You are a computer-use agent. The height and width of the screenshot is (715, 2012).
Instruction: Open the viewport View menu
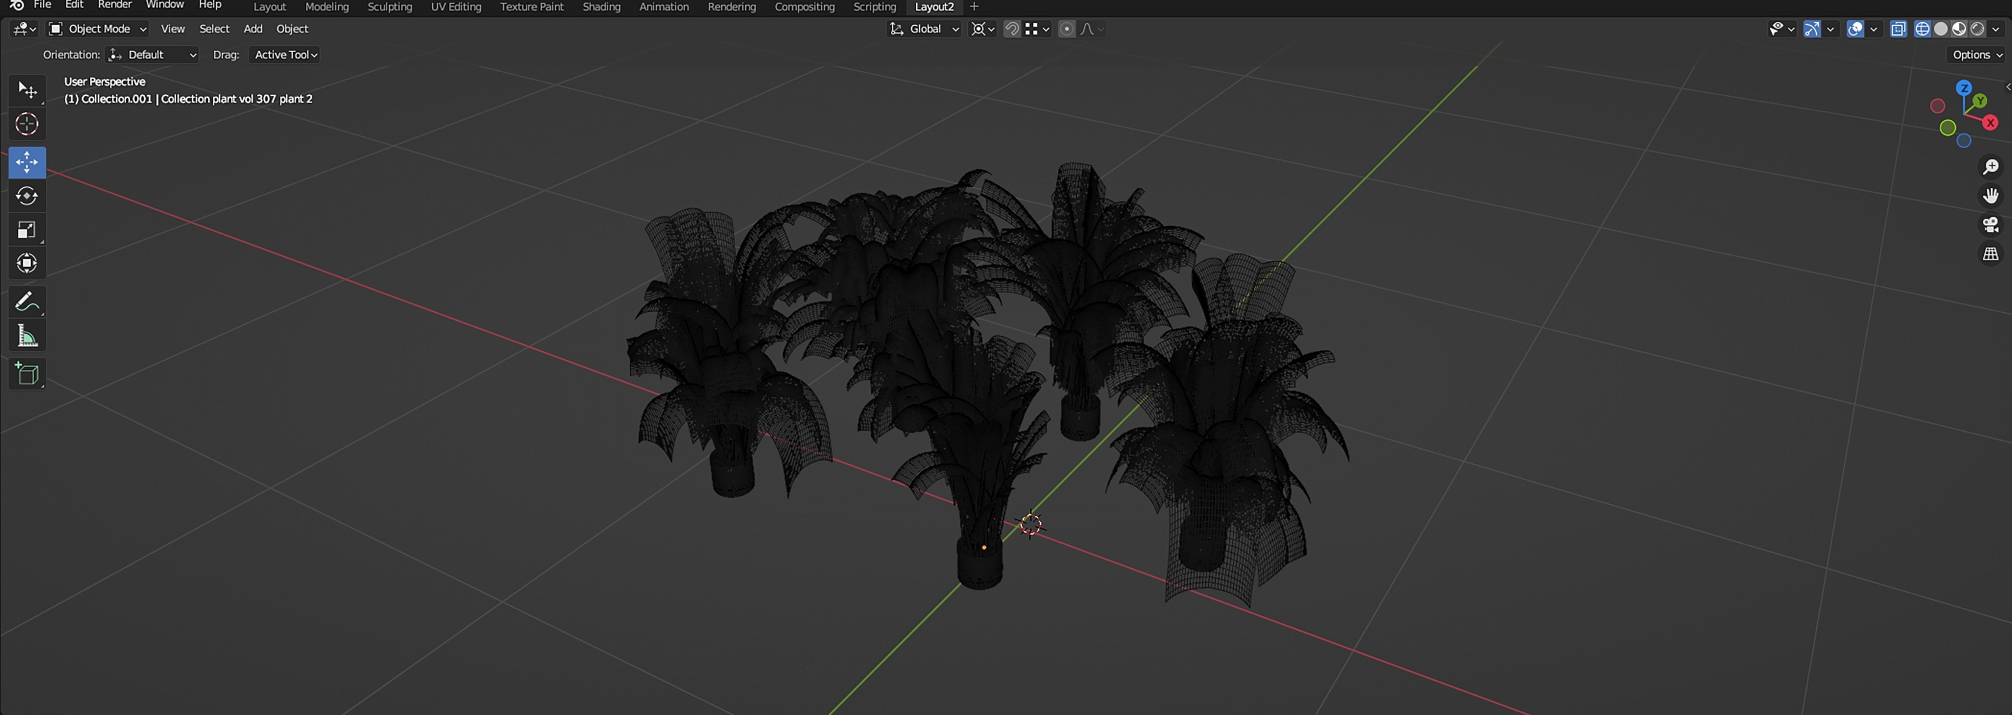[x=173, y=29]
